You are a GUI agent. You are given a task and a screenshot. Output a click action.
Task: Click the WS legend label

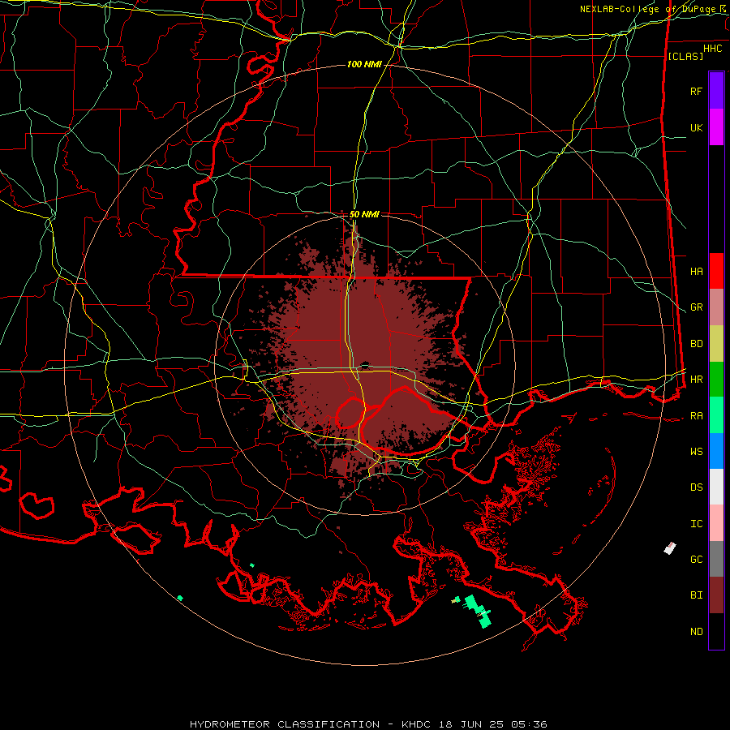(x=697, y=452)
